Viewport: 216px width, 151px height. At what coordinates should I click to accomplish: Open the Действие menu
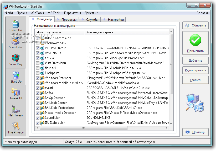point(91,13)
